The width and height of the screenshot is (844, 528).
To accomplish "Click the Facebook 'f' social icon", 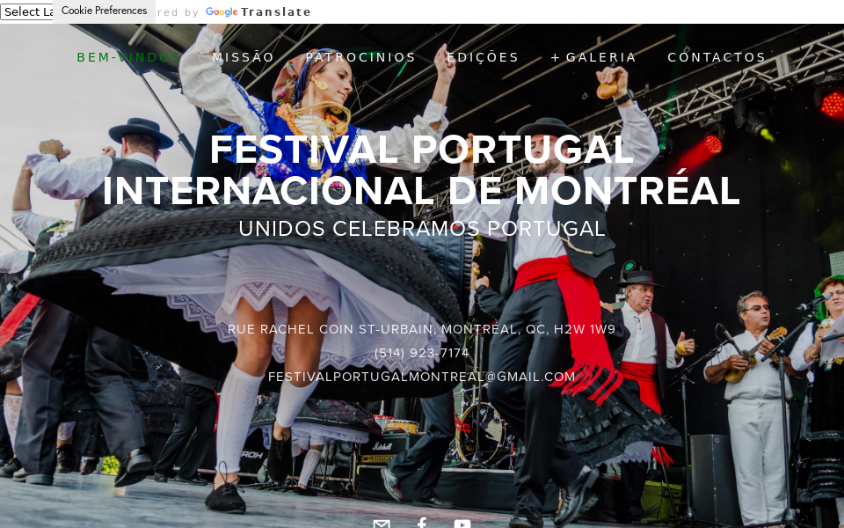I will [x=422, y=524].
